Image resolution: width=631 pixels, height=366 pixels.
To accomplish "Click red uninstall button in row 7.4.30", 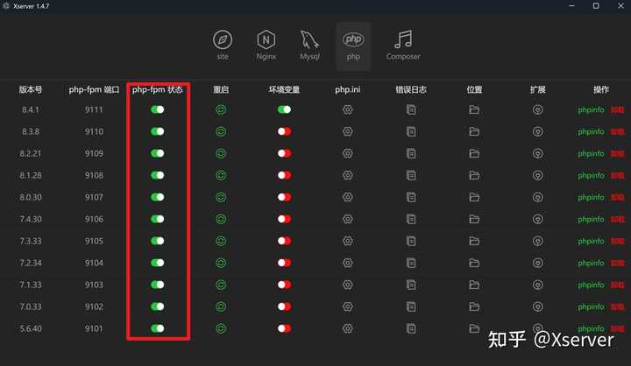I will click(x=617, y=219).
